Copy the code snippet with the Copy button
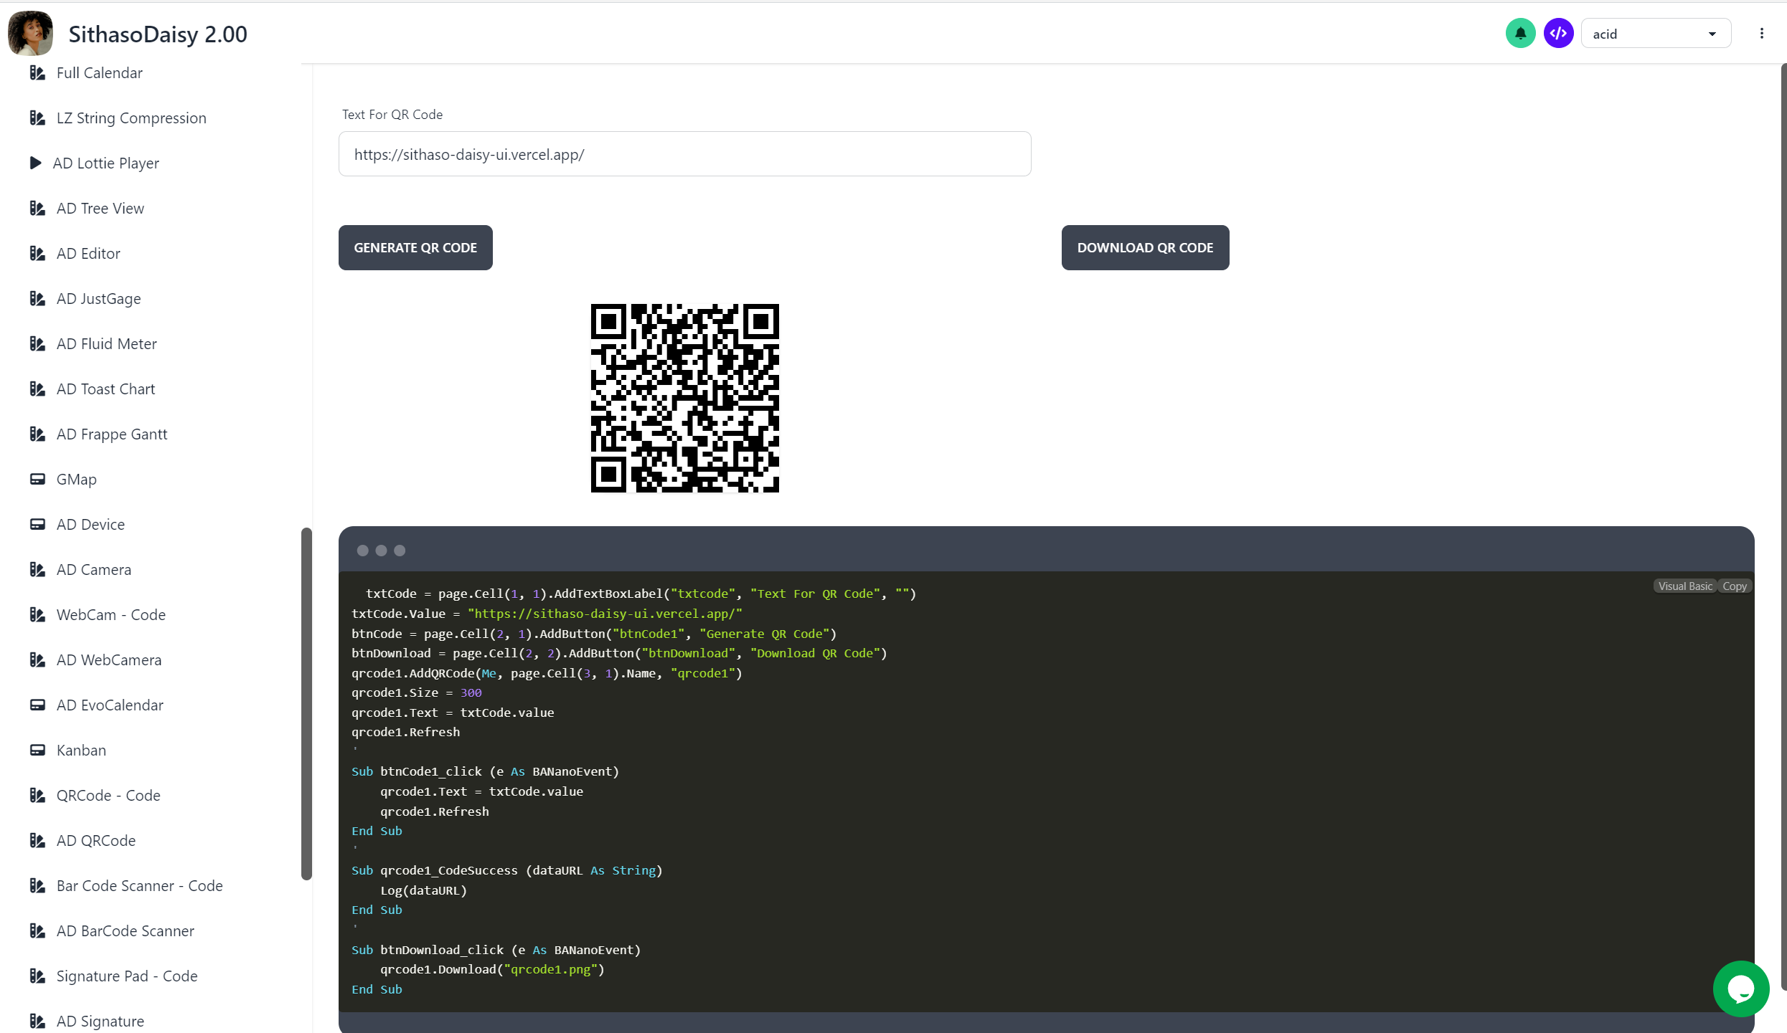 pyautogui.click(x=1734, y=586)
